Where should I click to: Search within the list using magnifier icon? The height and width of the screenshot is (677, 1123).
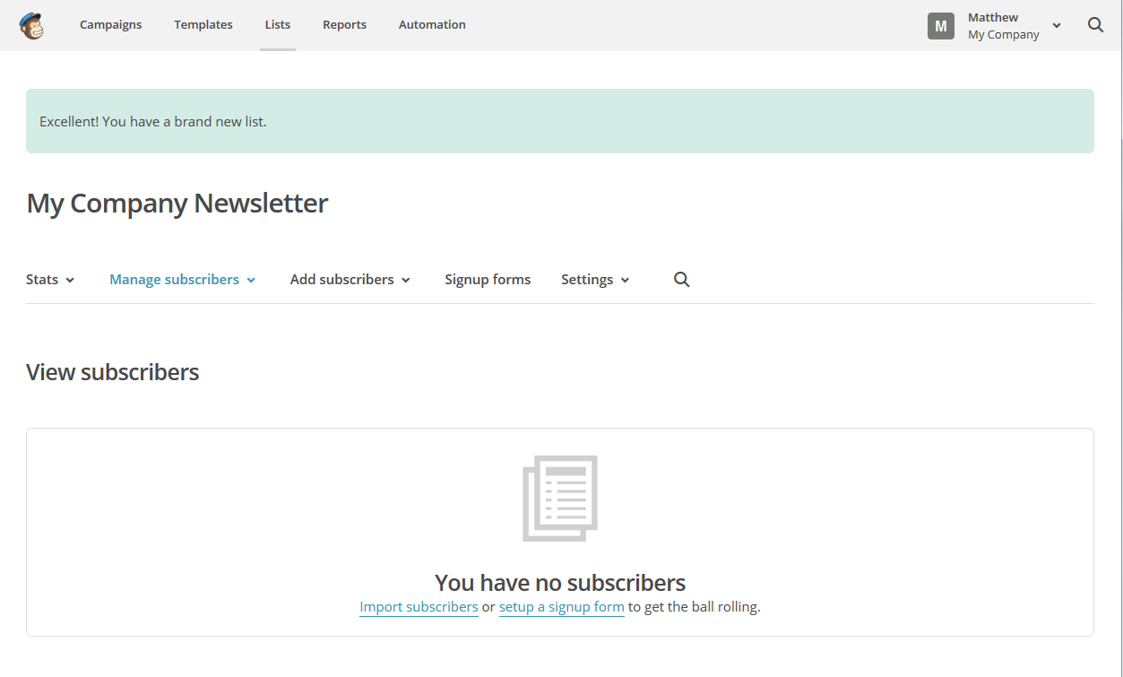click(x=681, y=280)
